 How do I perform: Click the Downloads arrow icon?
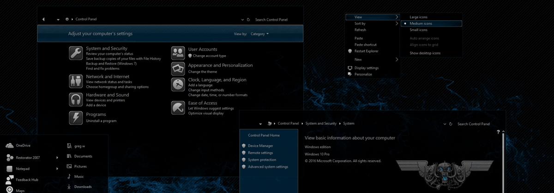click(x=69, y=187)
